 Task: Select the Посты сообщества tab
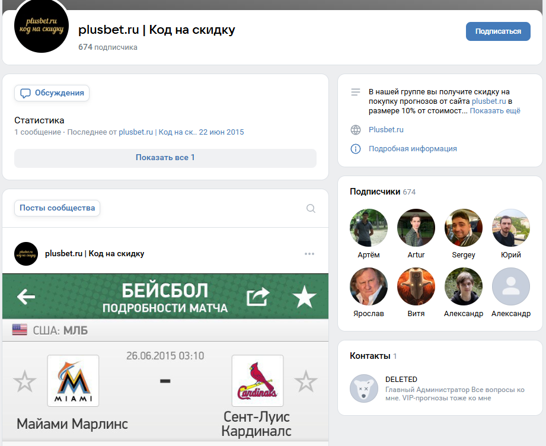57,208
